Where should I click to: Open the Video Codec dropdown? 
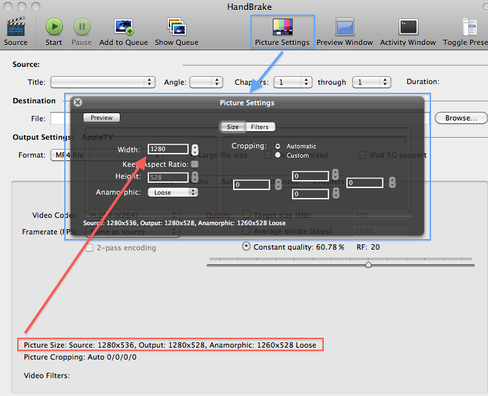tap(132, 215)
